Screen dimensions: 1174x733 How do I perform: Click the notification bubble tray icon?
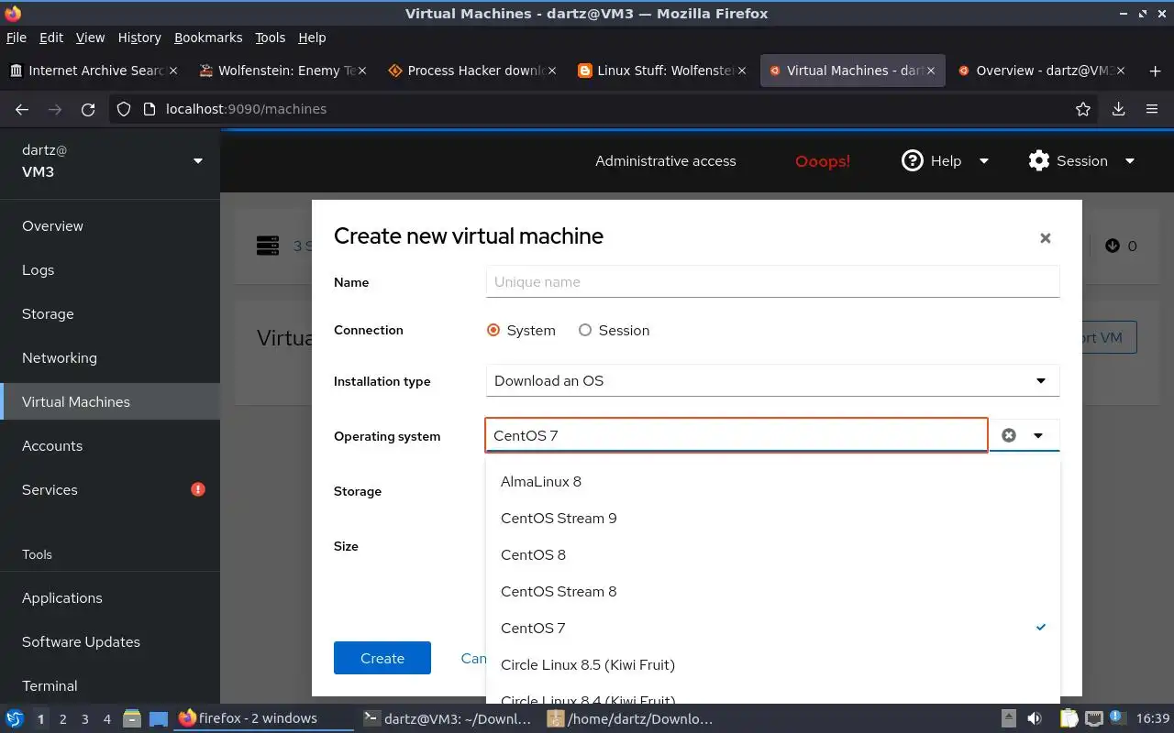pos(1118,718)
